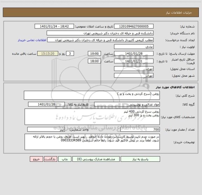Click the quantity field showing 700

pyautogui.click(x=140, y=130)
